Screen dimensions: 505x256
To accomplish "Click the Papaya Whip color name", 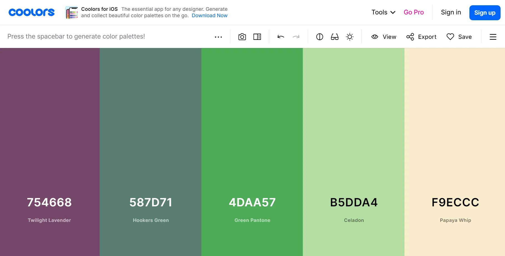I will (456, 220).
